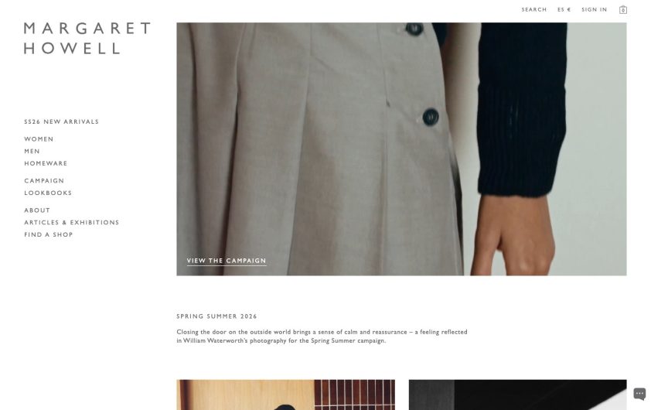Visit the About page
This screenshot has width=651, height=410.
pos(37,210)
